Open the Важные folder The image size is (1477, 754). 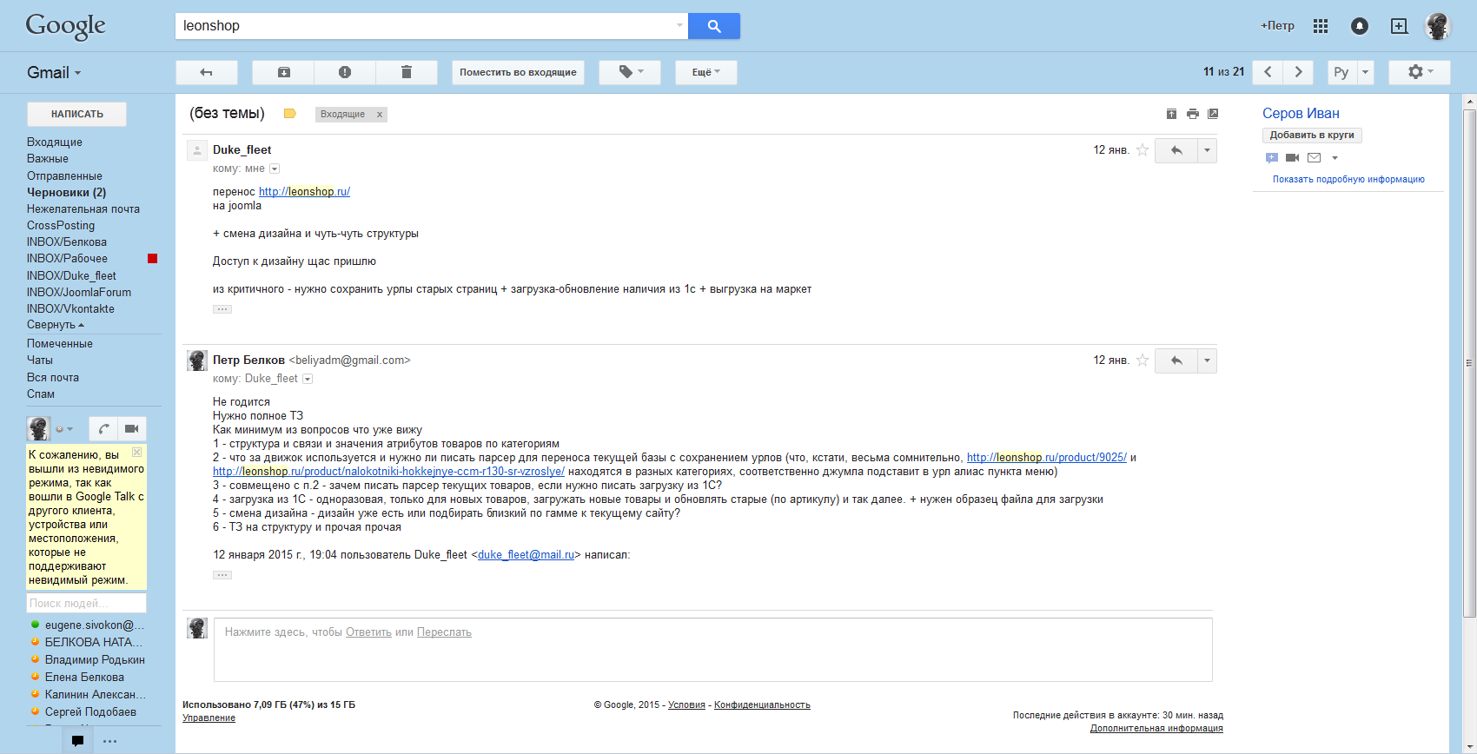tap(48, 158)
